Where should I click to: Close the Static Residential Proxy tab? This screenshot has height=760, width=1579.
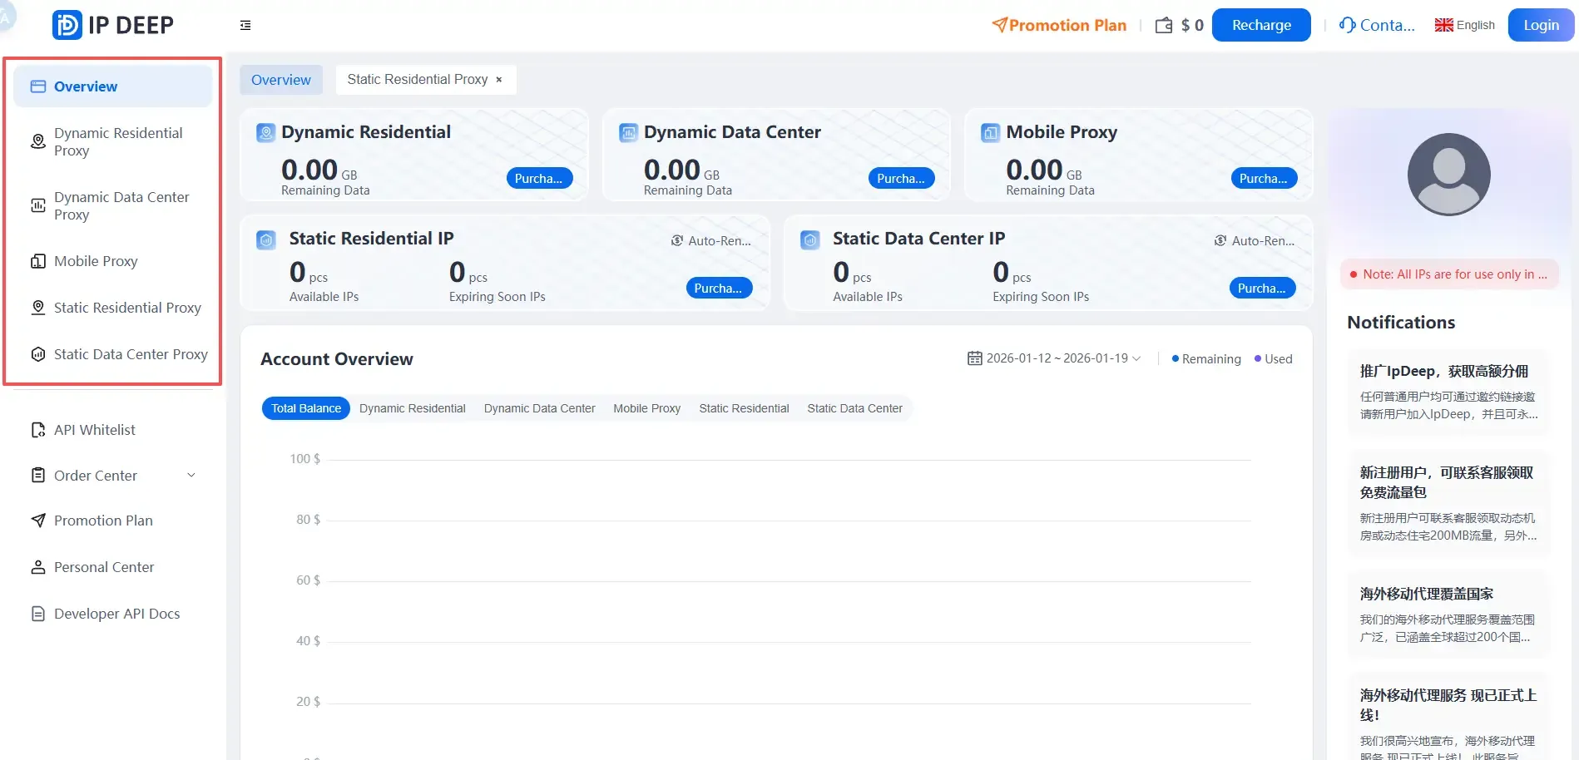click(499, 80)
